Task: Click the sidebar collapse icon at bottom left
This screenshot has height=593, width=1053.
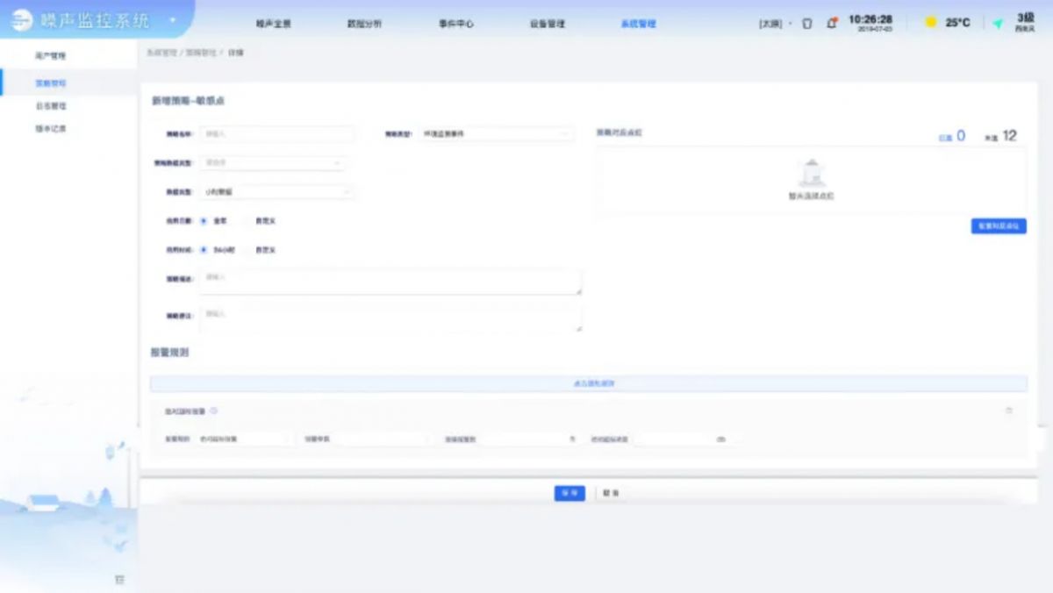Action: pyautogui.click(x=119, y=579)
